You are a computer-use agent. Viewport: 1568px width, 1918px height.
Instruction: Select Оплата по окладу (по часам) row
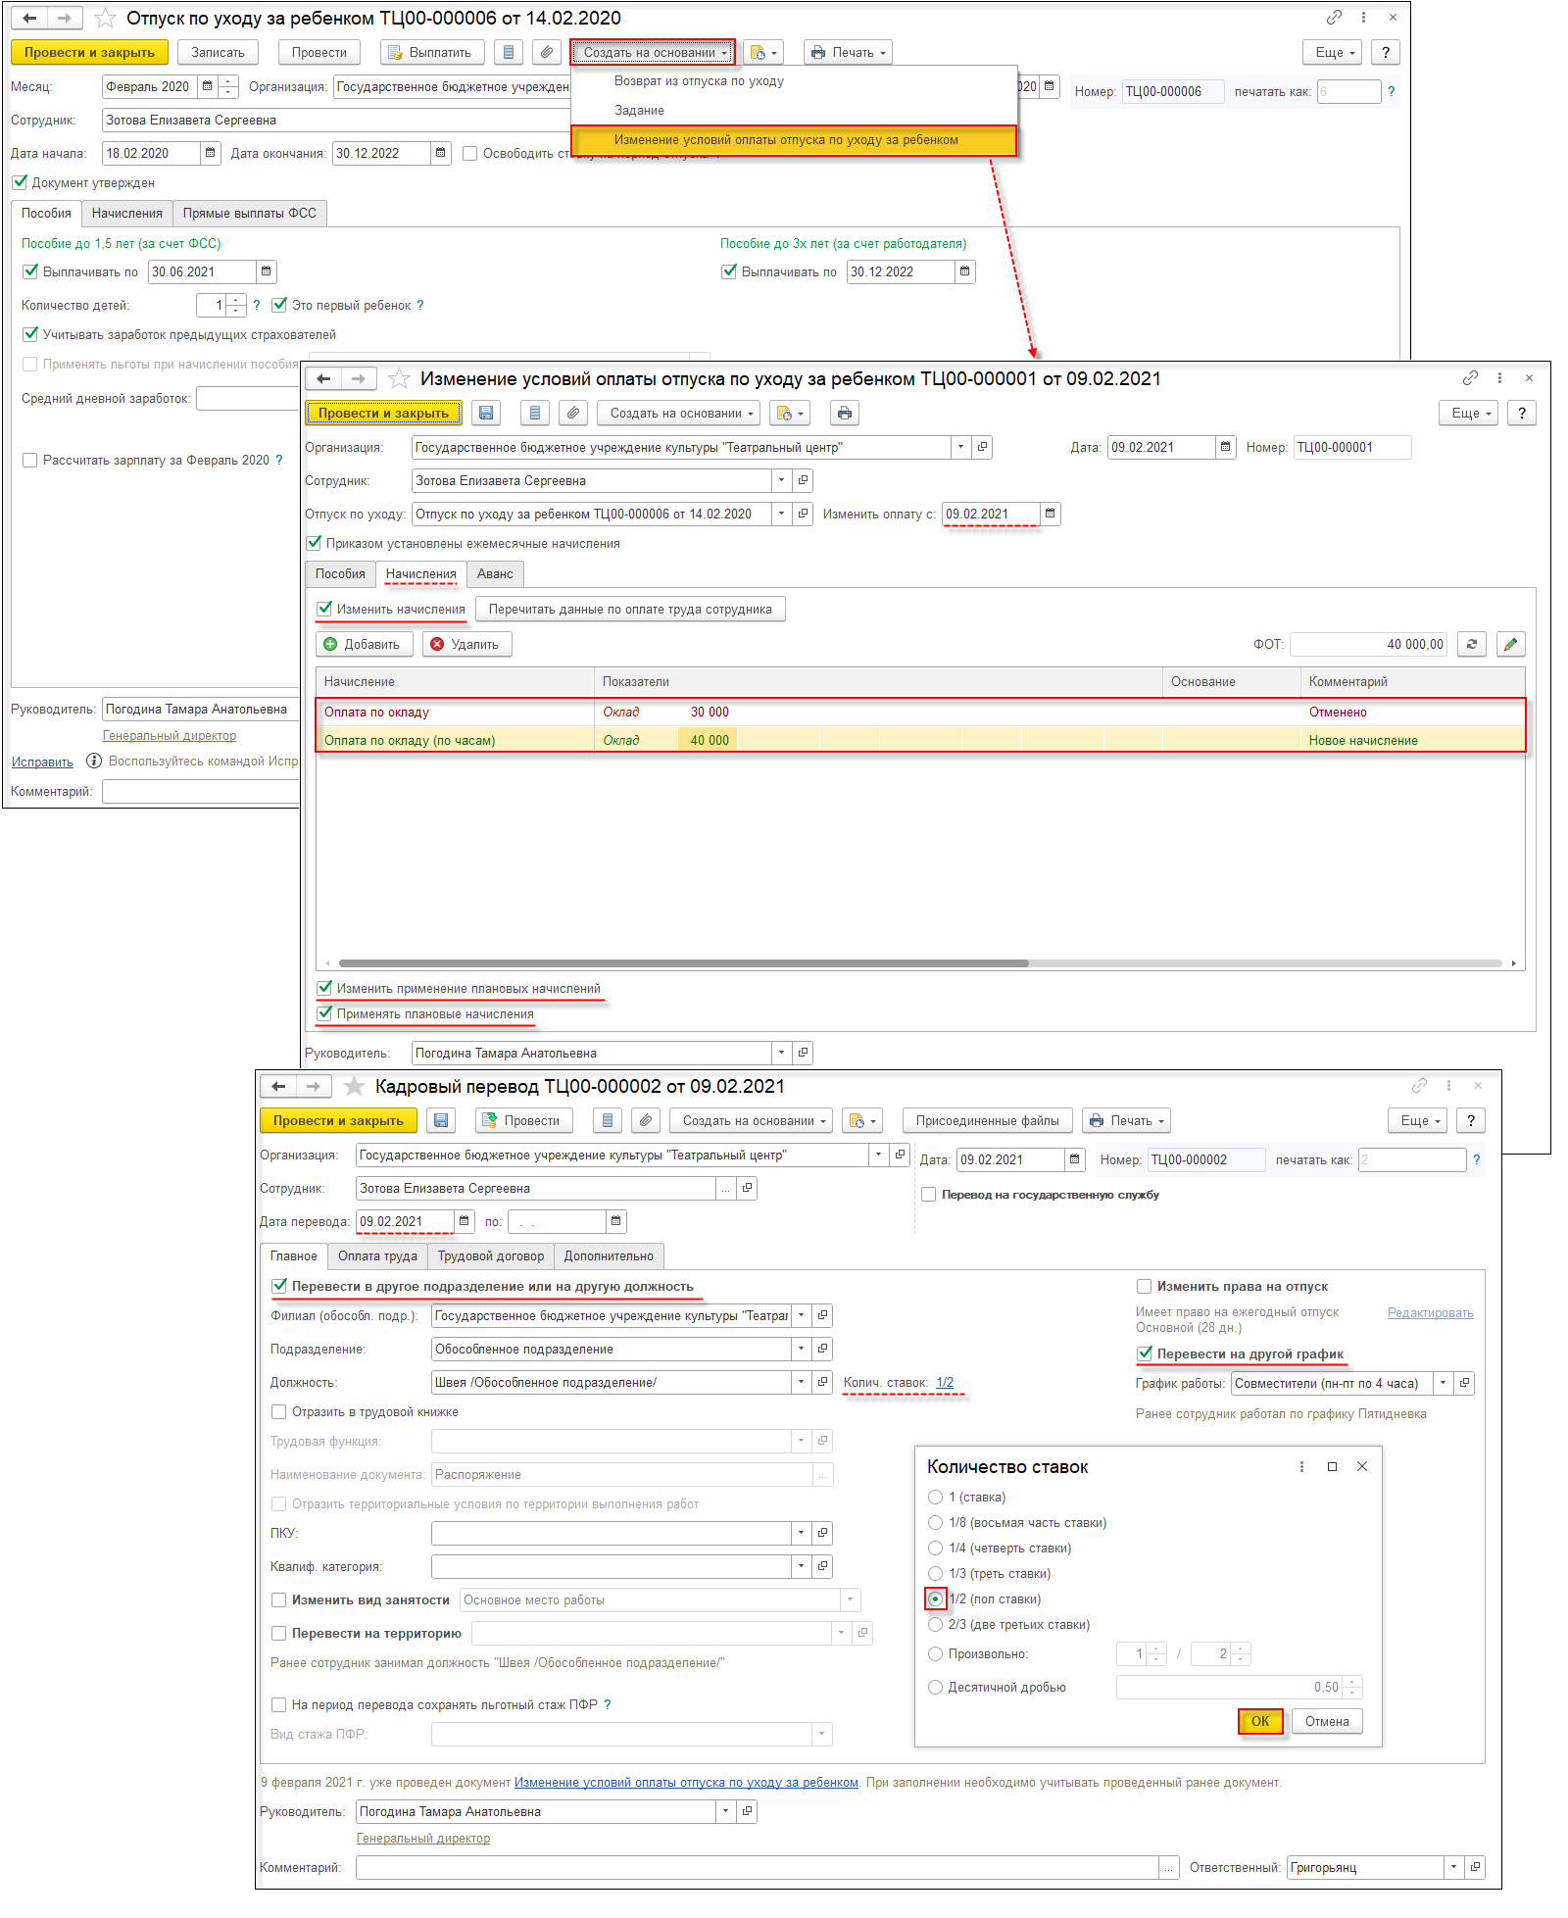(x=920, y=740)
